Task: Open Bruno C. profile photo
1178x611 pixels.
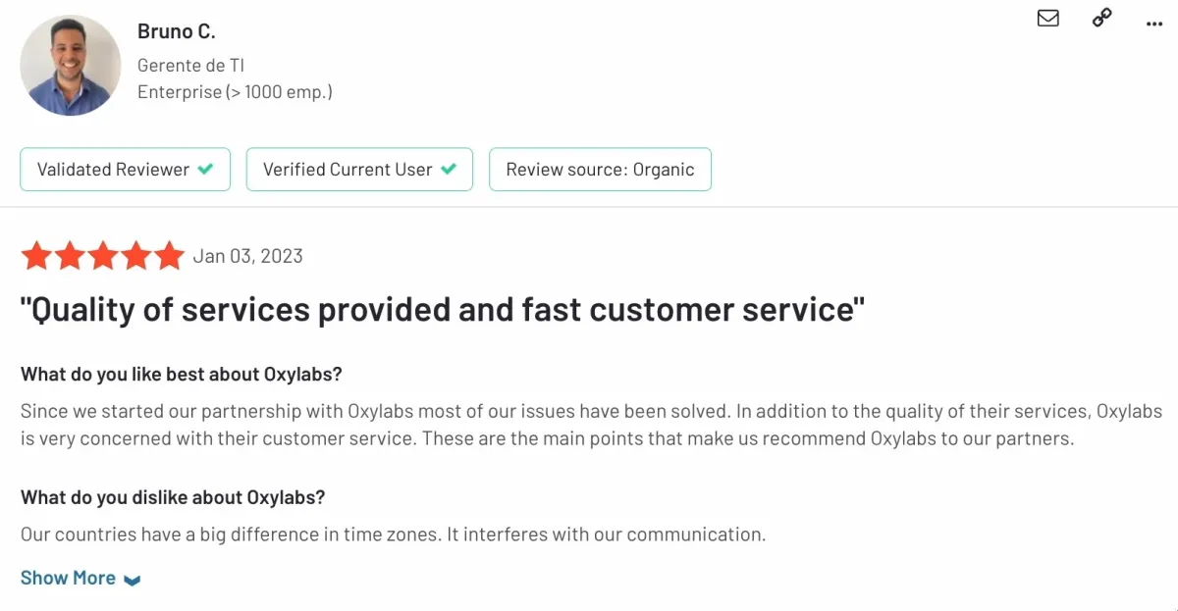Action: pos(71,66)
